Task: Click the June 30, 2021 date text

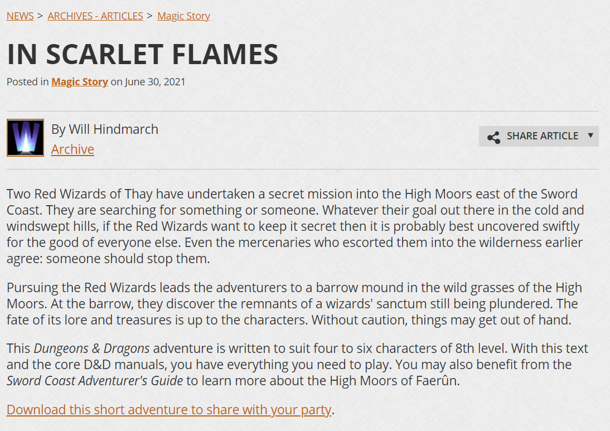Action: 155,82
